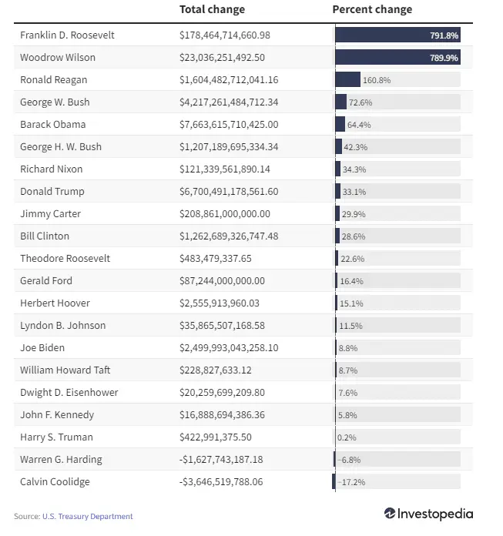503x536 pixels.
Task: Select the Donald Trump row label
Action: coord(52,192)
